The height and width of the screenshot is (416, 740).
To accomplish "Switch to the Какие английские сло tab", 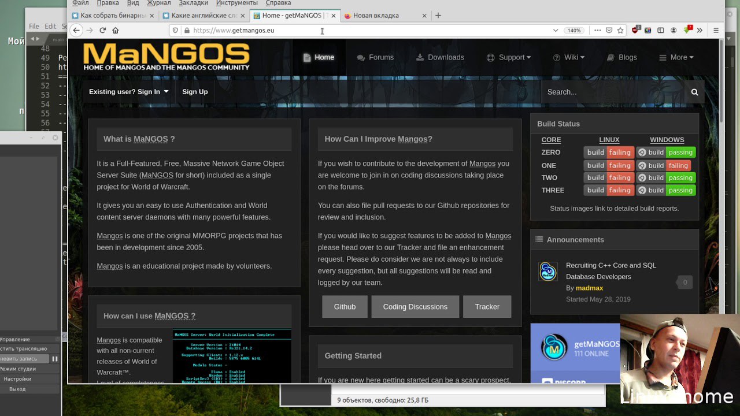I will (203, 16).
